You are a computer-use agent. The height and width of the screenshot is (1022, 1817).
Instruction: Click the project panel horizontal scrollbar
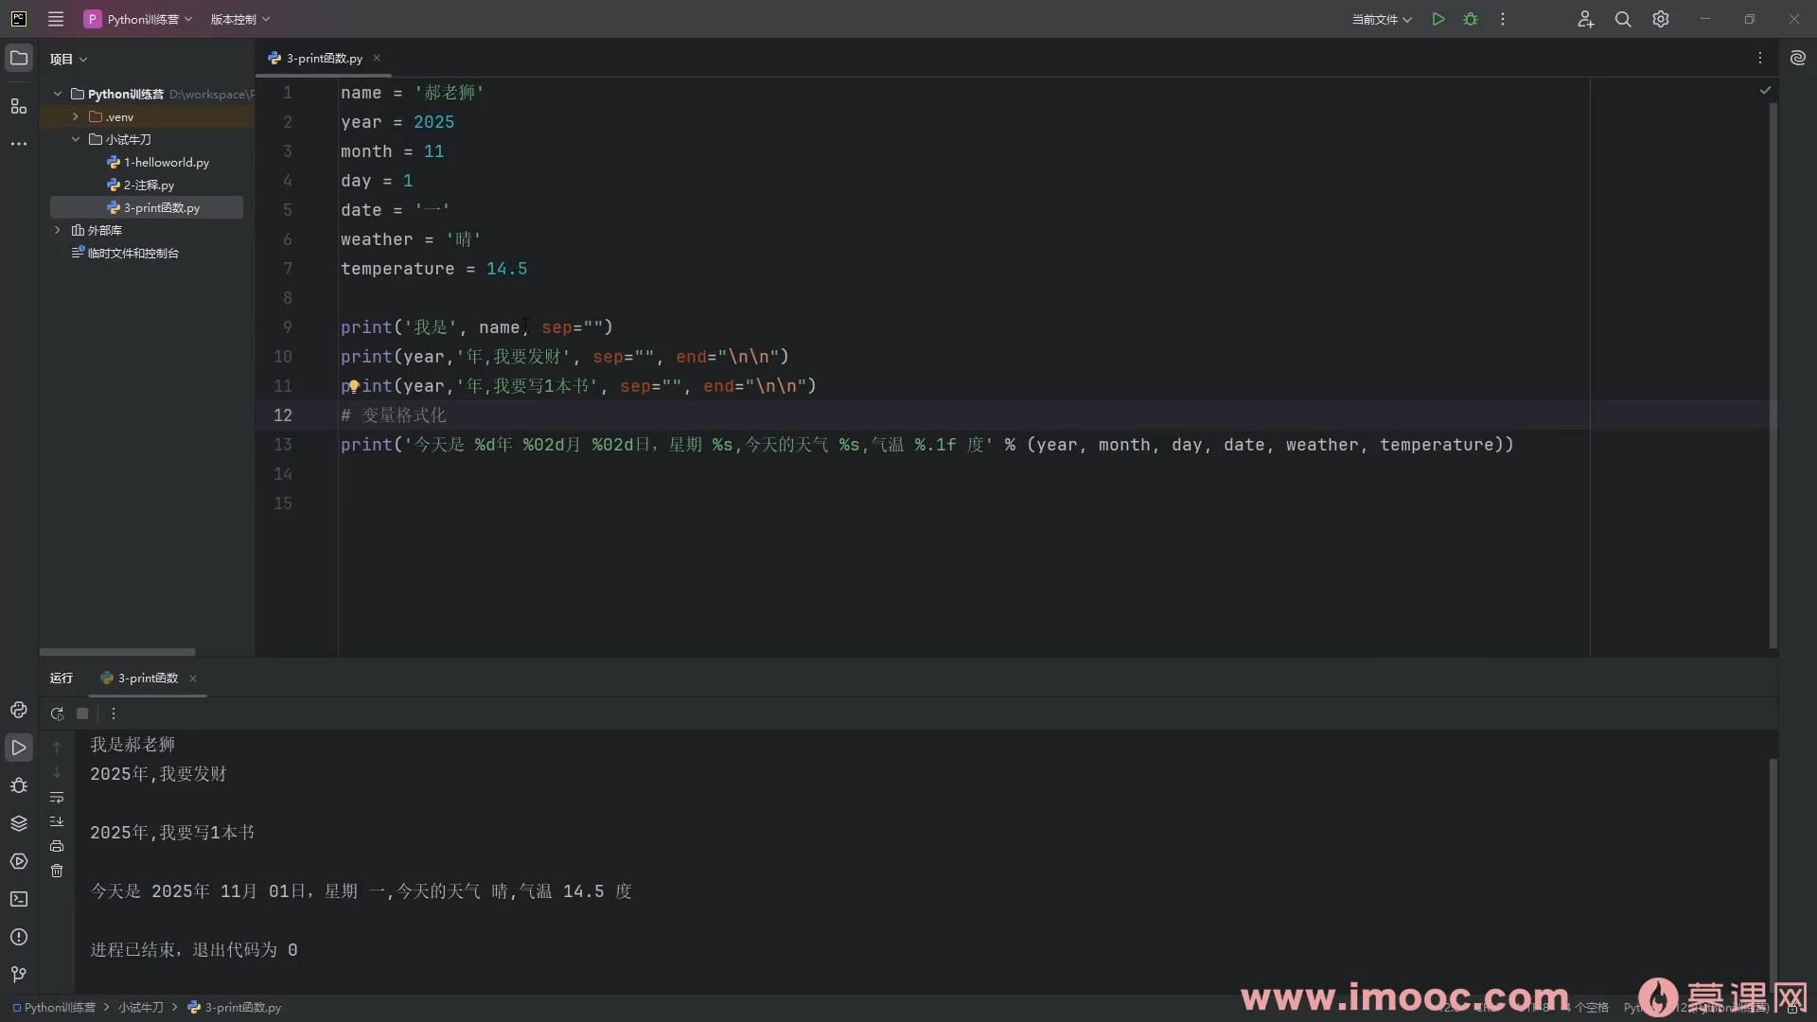[x=117, y=652]
